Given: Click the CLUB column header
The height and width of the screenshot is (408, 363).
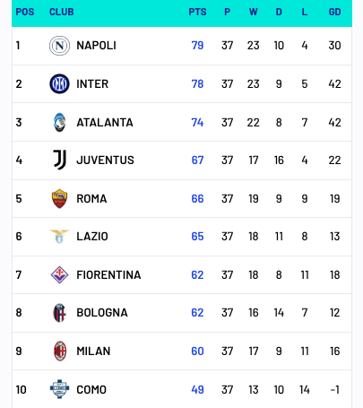Looking at the screenshot, I should coord(62,12).
